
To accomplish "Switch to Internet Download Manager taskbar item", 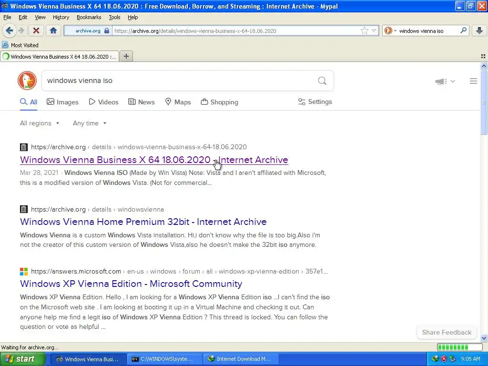I will [241, 359].
